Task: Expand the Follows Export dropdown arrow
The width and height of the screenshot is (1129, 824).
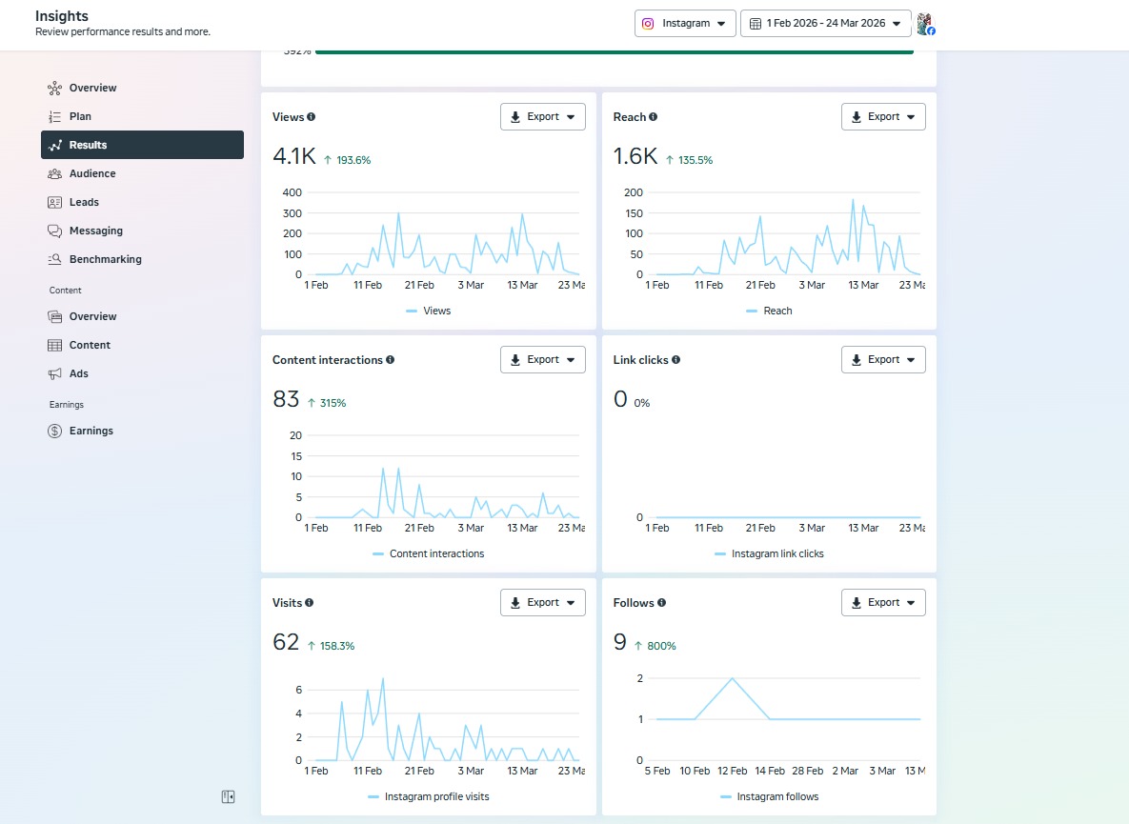Action: [911, 603]
